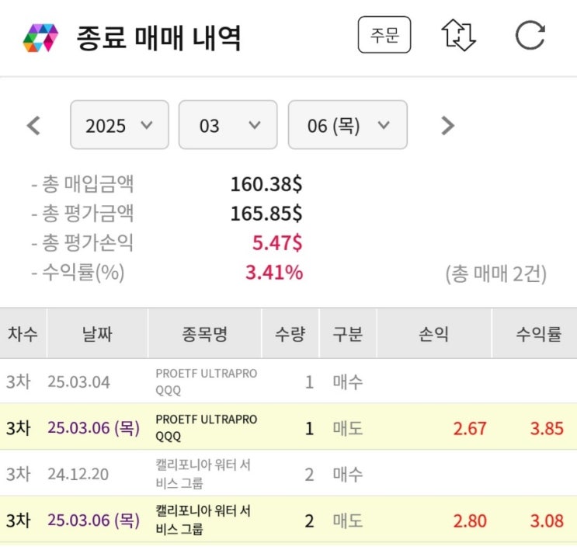Sort by the 차수 column header
Image resolution: width=577 pixels, height=557 pixels.
tap(23, 334)
